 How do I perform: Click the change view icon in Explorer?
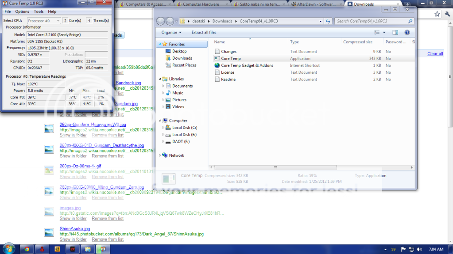pyautogui.click(x=377, y=32)
